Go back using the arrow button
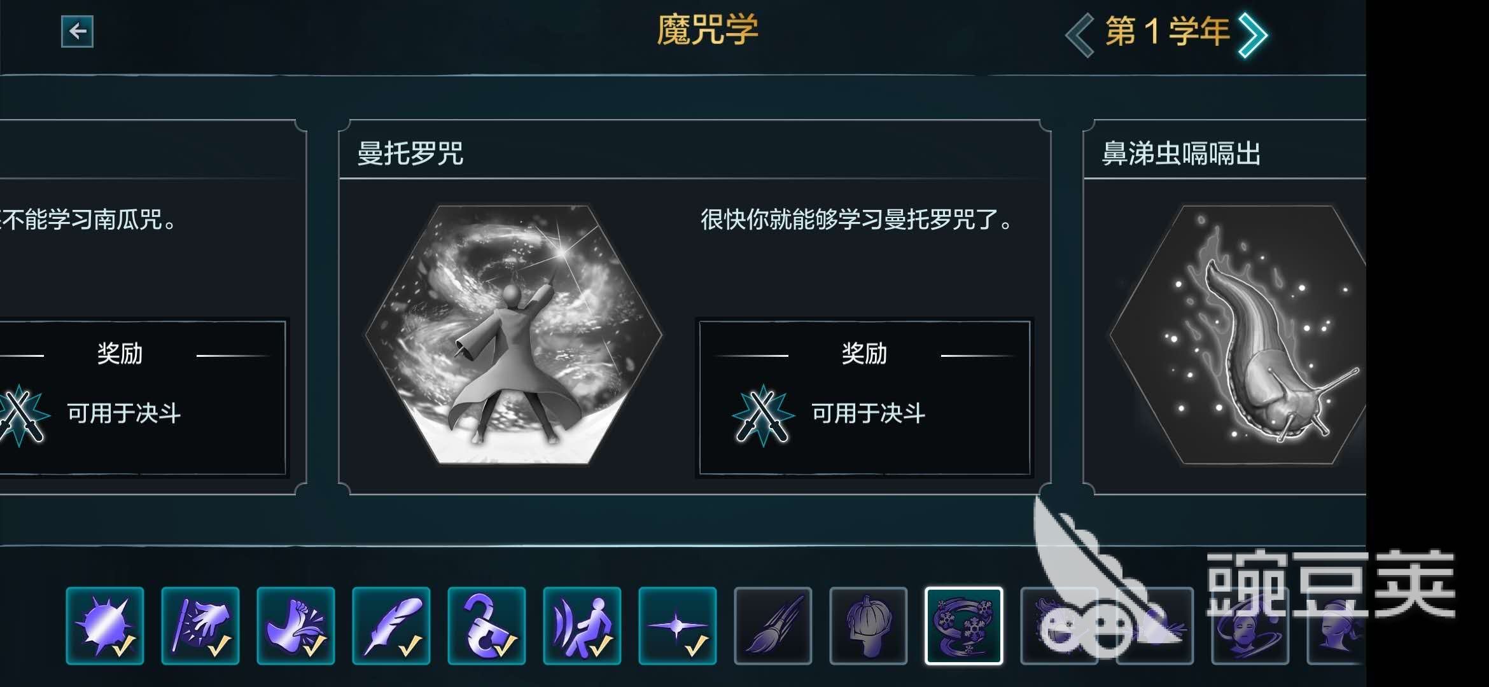Viewport: 1489px width, 687px height. tap(77, 31)
